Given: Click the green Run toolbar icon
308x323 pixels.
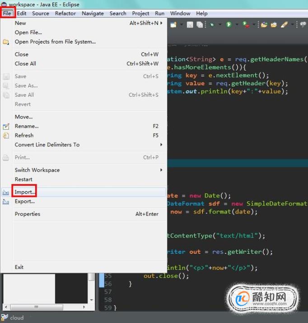Looking at the screenshot, I should point(229,25).
